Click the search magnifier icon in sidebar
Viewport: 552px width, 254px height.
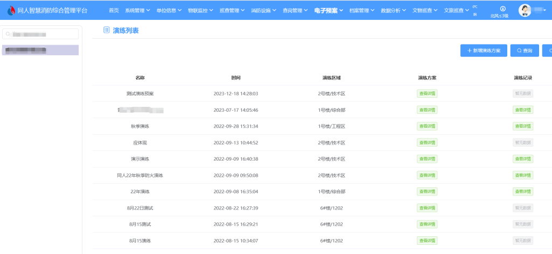pos(8,34)
